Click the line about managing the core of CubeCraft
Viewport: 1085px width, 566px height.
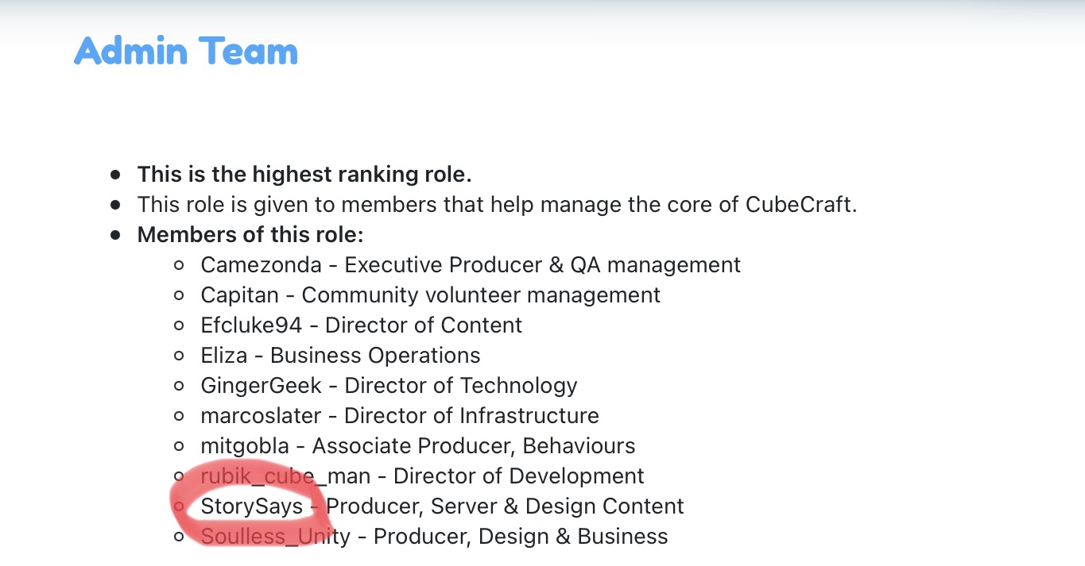[498, 204]
